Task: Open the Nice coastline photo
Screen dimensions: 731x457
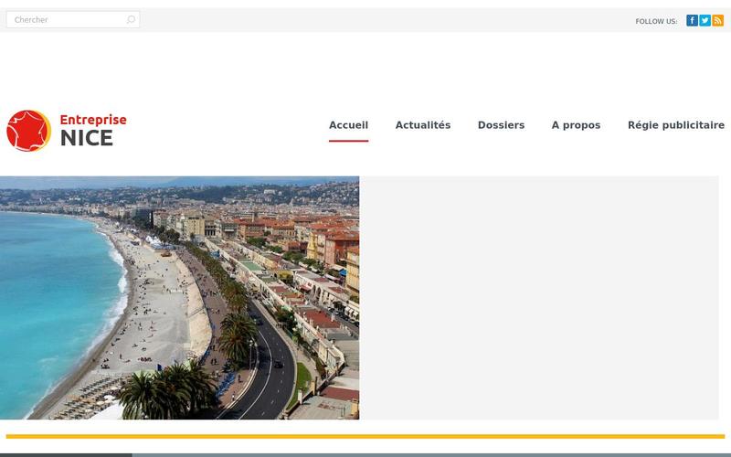Action: (179, 298)
